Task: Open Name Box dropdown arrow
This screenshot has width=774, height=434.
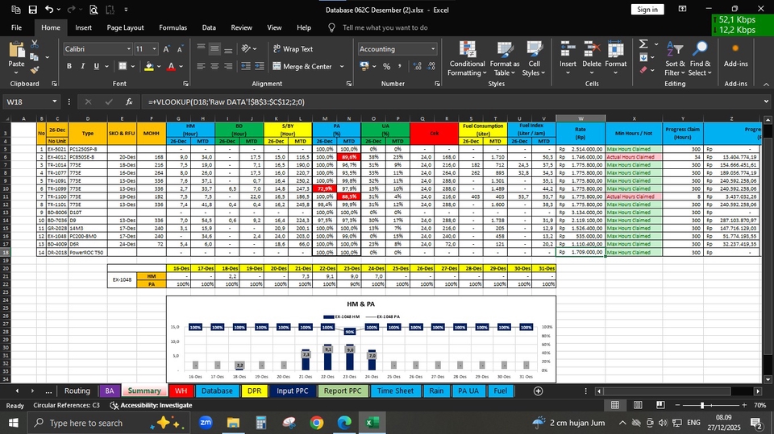Action: [54, 101]
